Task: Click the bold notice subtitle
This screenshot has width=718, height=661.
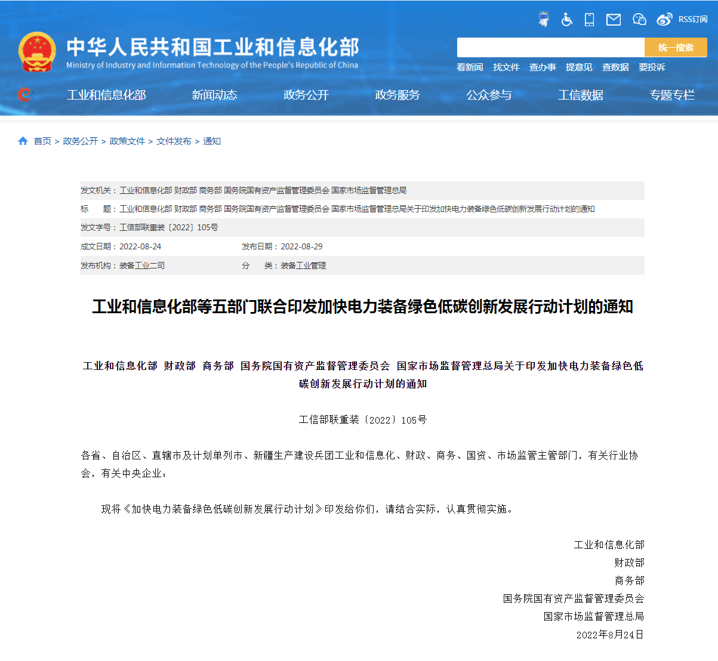Action: click(363, 375)
